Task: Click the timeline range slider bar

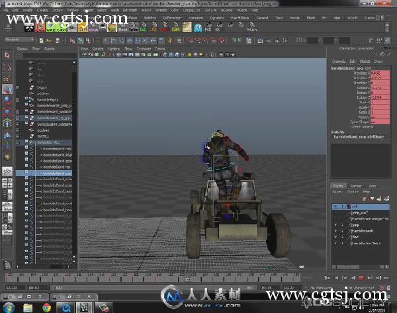Action: [x=154, y=288]
